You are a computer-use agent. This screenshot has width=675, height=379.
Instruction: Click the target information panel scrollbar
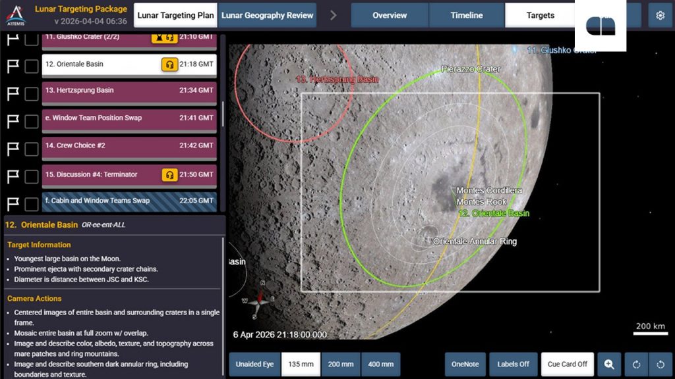point(223,307)
